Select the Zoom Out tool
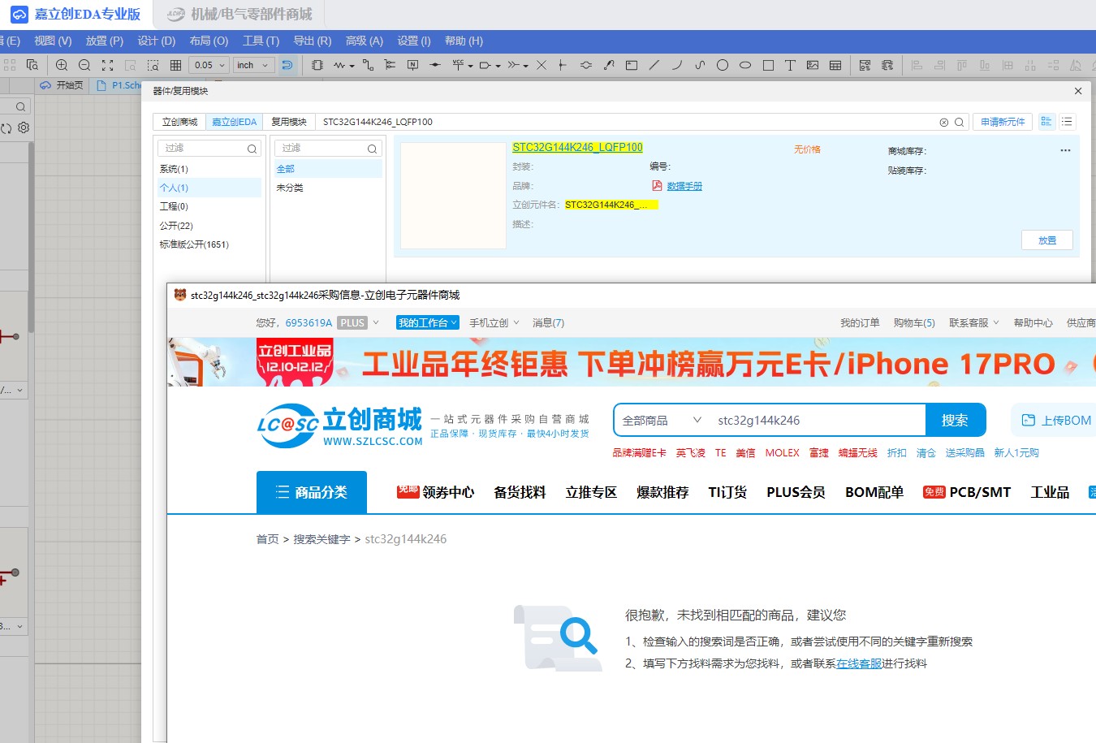 pyautogui.click(x=84, y=65)
